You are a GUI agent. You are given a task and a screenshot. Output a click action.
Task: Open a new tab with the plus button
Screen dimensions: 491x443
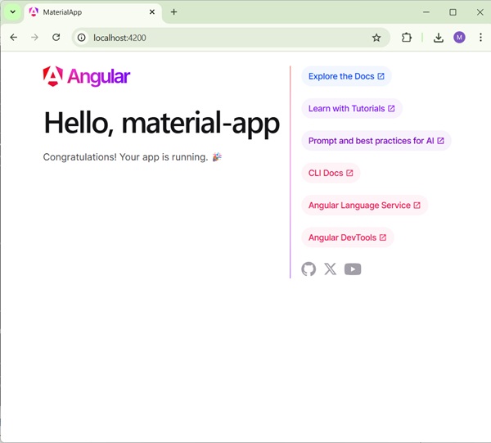tap(173, 12)
